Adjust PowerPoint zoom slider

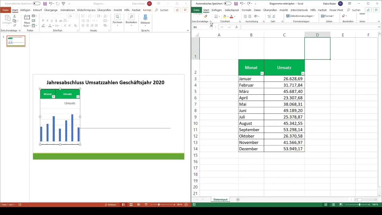pos(159,205)
